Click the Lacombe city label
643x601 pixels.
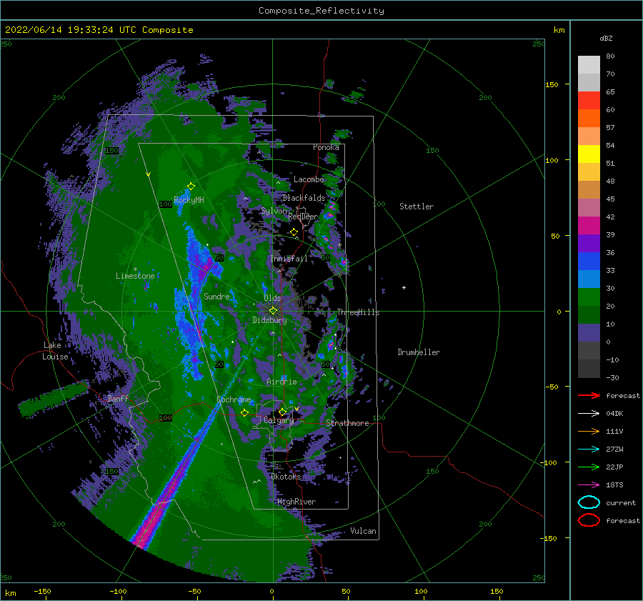(x=309, y=179)
